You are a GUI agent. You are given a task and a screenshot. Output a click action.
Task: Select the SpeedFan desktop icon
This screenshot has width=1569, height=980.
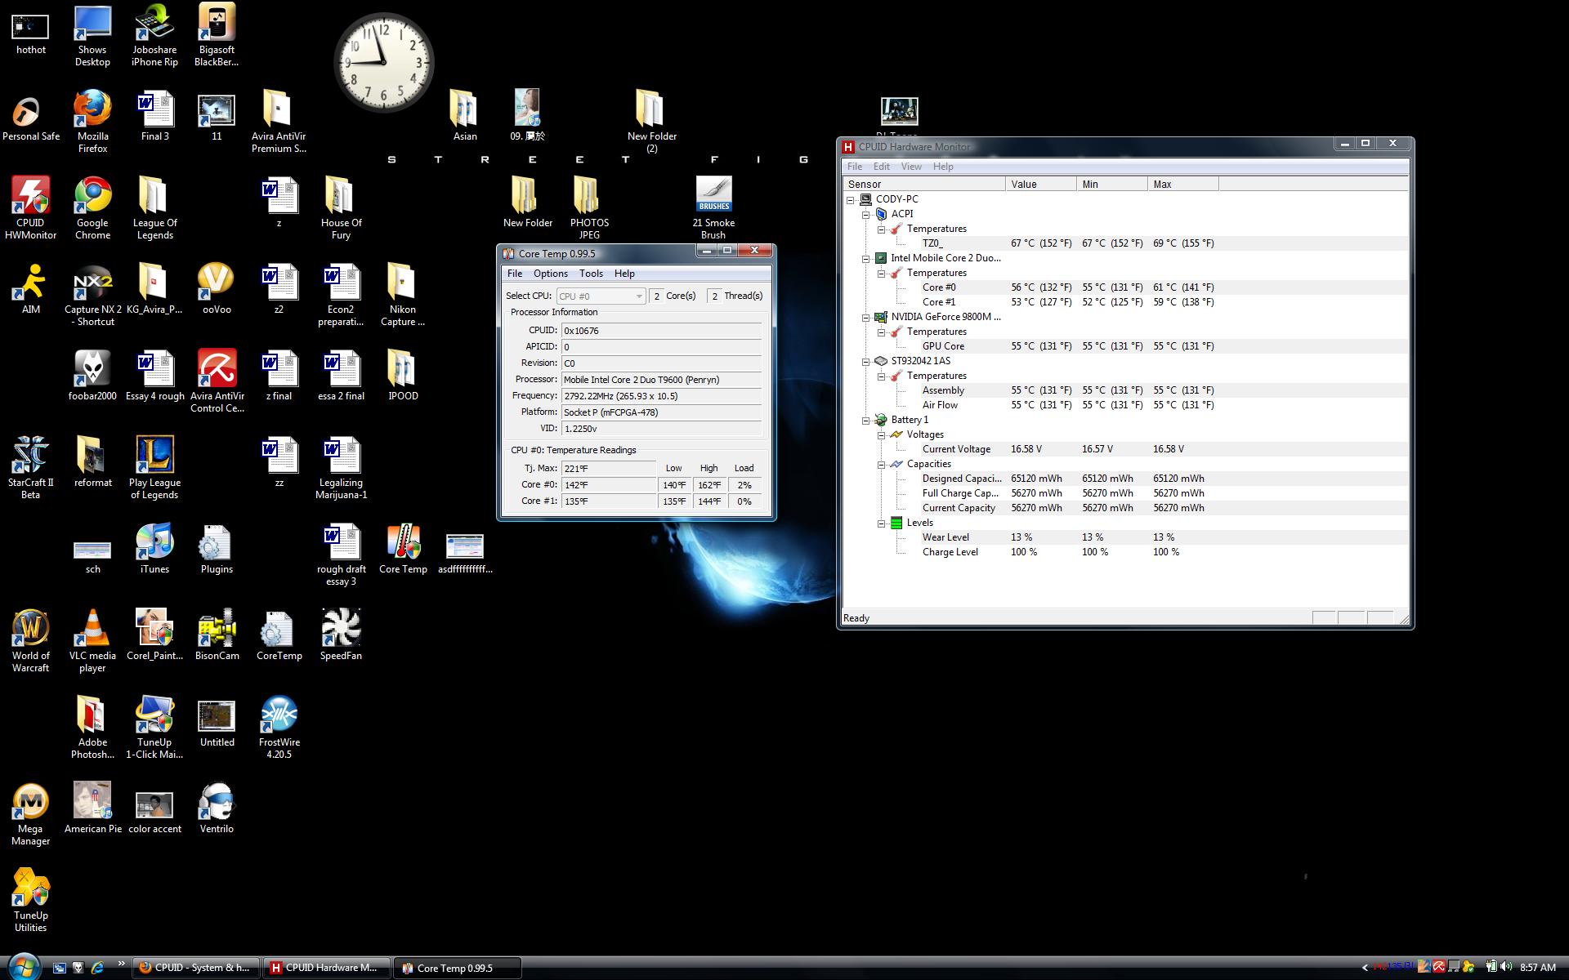[341, 635]
